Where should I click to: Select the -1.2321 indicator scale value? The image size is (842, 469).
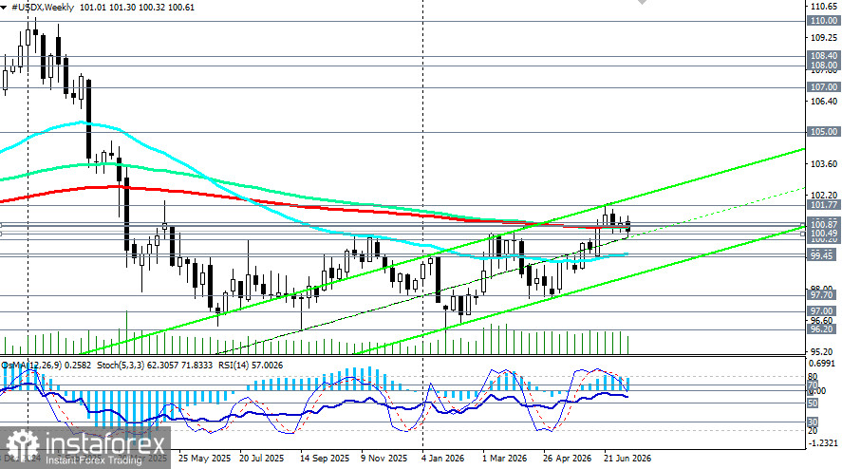pyautogui.click(x=822, y=443)
